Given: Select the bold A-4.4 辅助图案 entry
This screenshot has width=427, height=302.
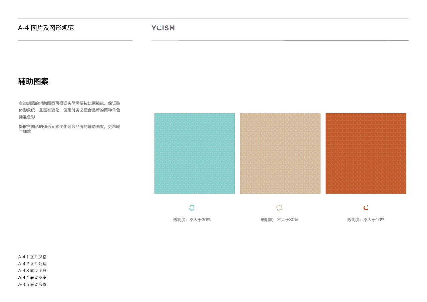Looking at the screenshot, I should (32, 278).
